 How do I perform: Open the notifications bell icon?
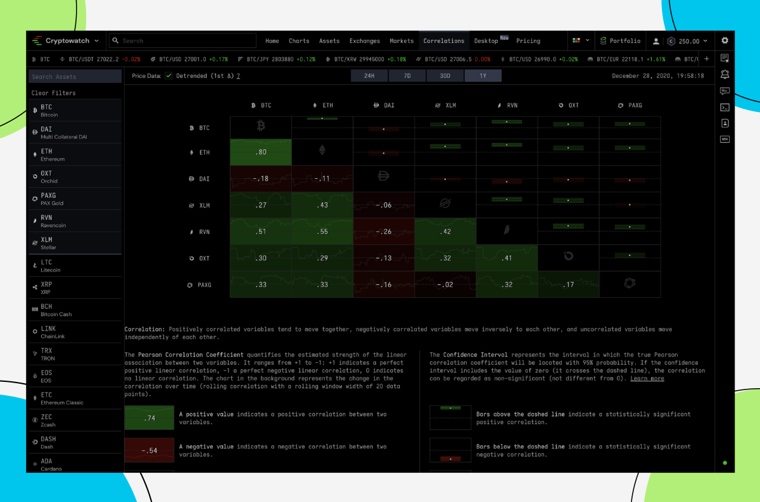click(725, 75)
